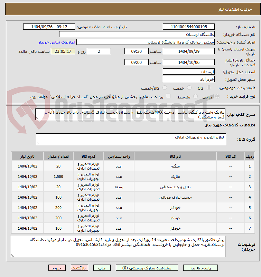
Task: Click the دانشگاه لرستان buyer name field
Action: (x=137, y=34)
